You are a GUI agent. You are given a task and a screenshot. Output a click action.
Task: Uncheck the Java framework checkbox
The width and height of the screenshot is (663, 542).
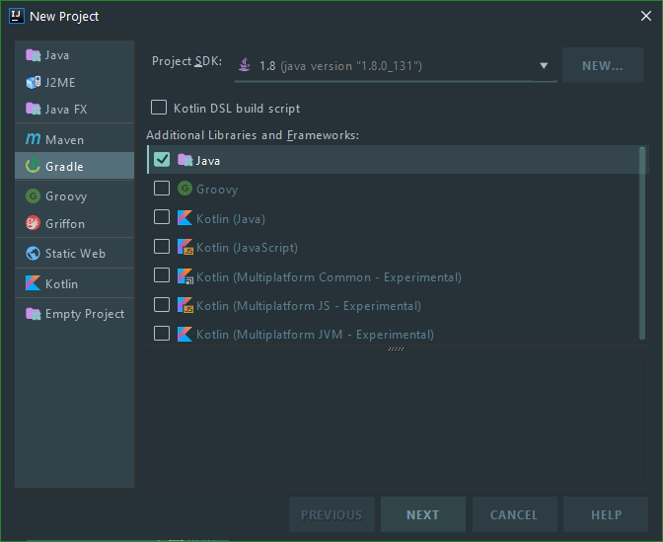tap(162, 160)
